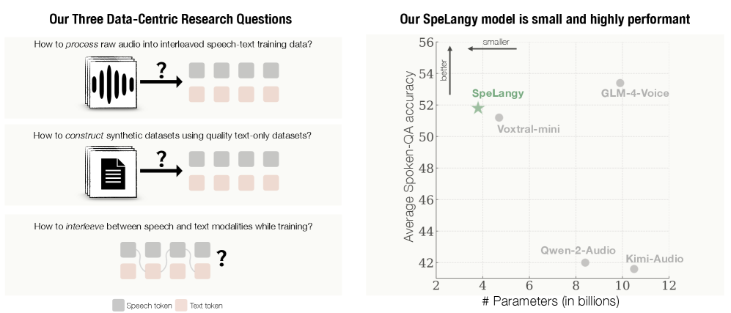Click the text document icon
The width and height of the screenshot is (731, 313).
[111, 171]
